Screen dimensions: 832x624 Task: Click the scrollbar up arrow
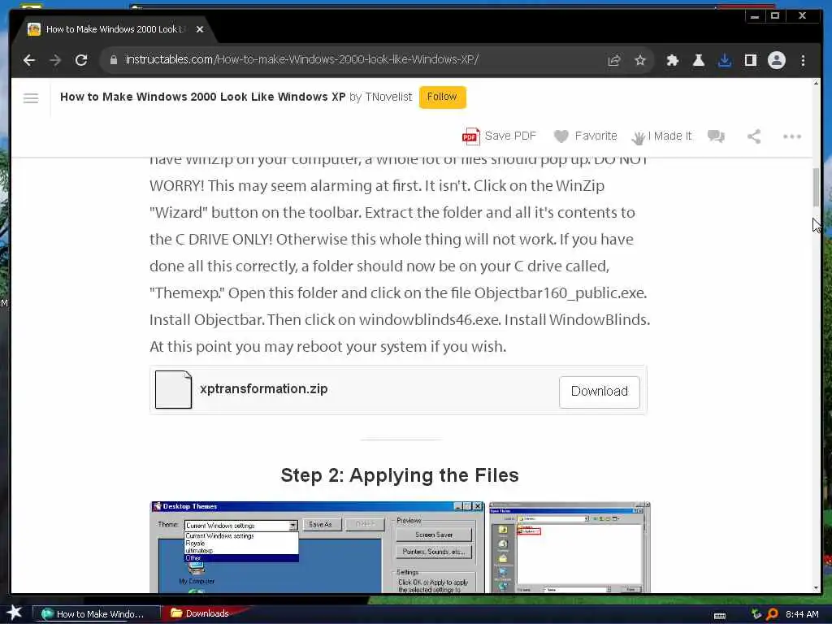[816, 84]
